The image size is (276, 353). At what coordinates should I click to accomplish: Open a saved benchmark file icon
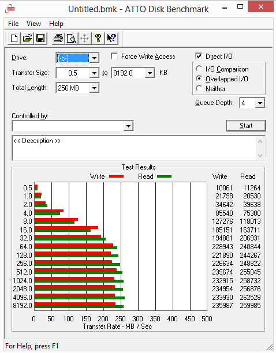click(27, 38)
